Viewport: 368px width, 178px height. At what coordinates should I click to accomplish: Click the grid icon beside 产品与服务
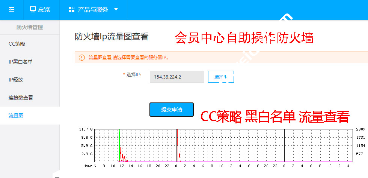pos(71,10)
